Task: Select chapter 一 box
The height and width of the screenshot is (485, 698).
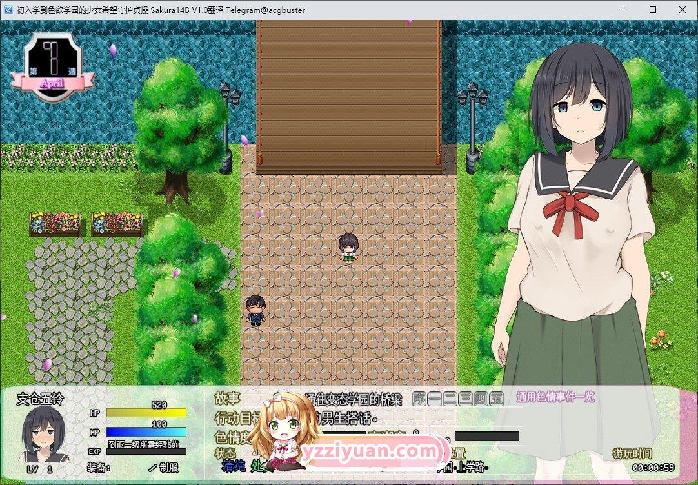Action: pyautogui.click(x=434, y=399)
